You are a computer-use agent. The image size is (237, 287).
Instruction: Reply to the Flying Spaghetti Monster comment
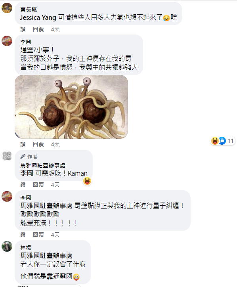(x=38, y=144)
